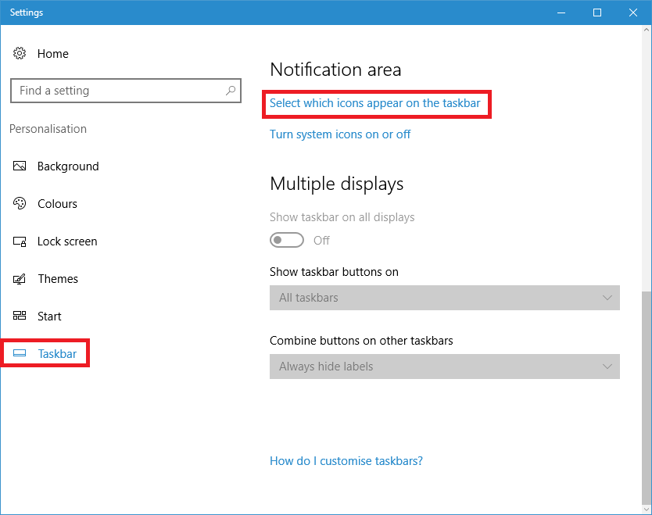
Task: Select the Background picture icon
Action: [20, 166]
